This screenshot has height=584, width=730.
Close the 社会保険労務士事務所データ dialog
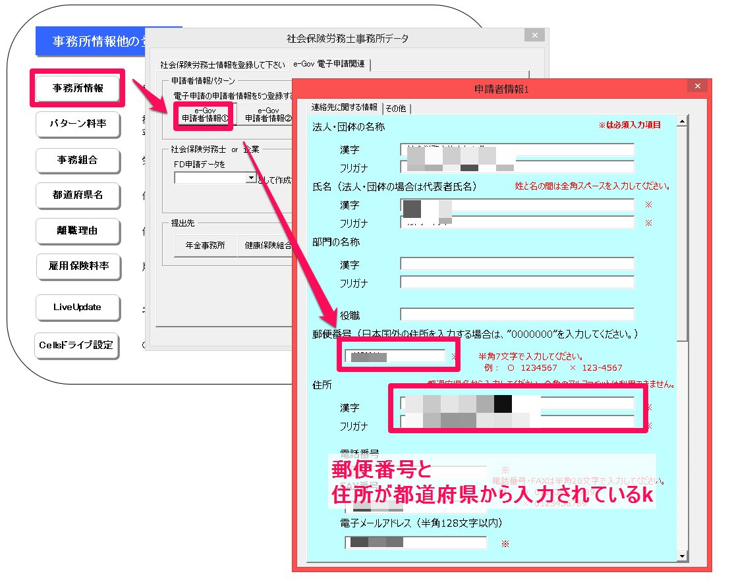click(534, 36)
